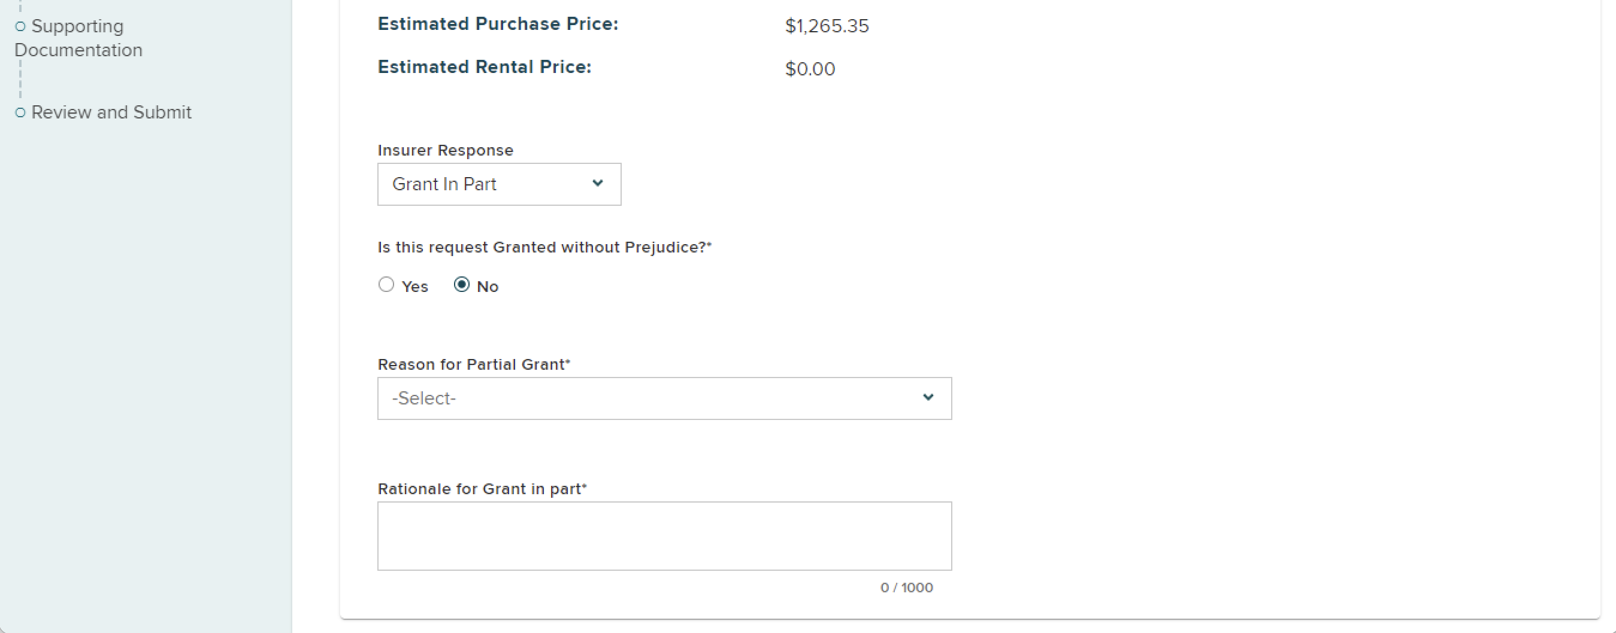This screenshot has height=633, width=1616.
Task: Click the Insurer Response field label
Action: click(x=445, y=150)
